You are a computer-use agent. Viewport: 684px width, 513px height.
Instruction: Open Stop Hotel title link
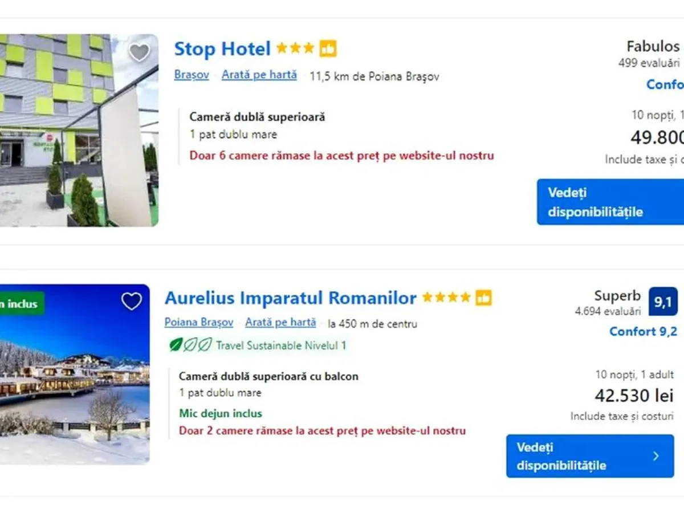pyautogui.click(x=222, y=49)
